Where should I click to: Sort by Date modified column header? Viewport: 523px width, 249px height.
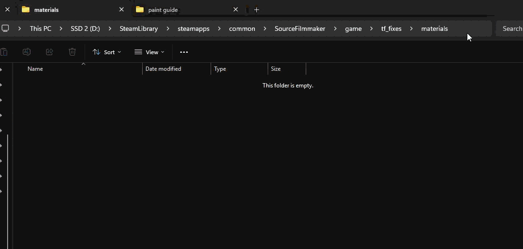tap(163, 69)
